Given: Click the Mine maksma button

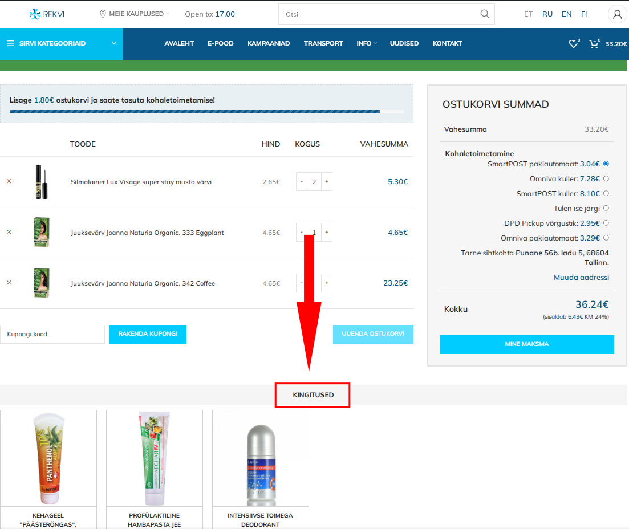Looking at the screenshot, I should point(526,344).
